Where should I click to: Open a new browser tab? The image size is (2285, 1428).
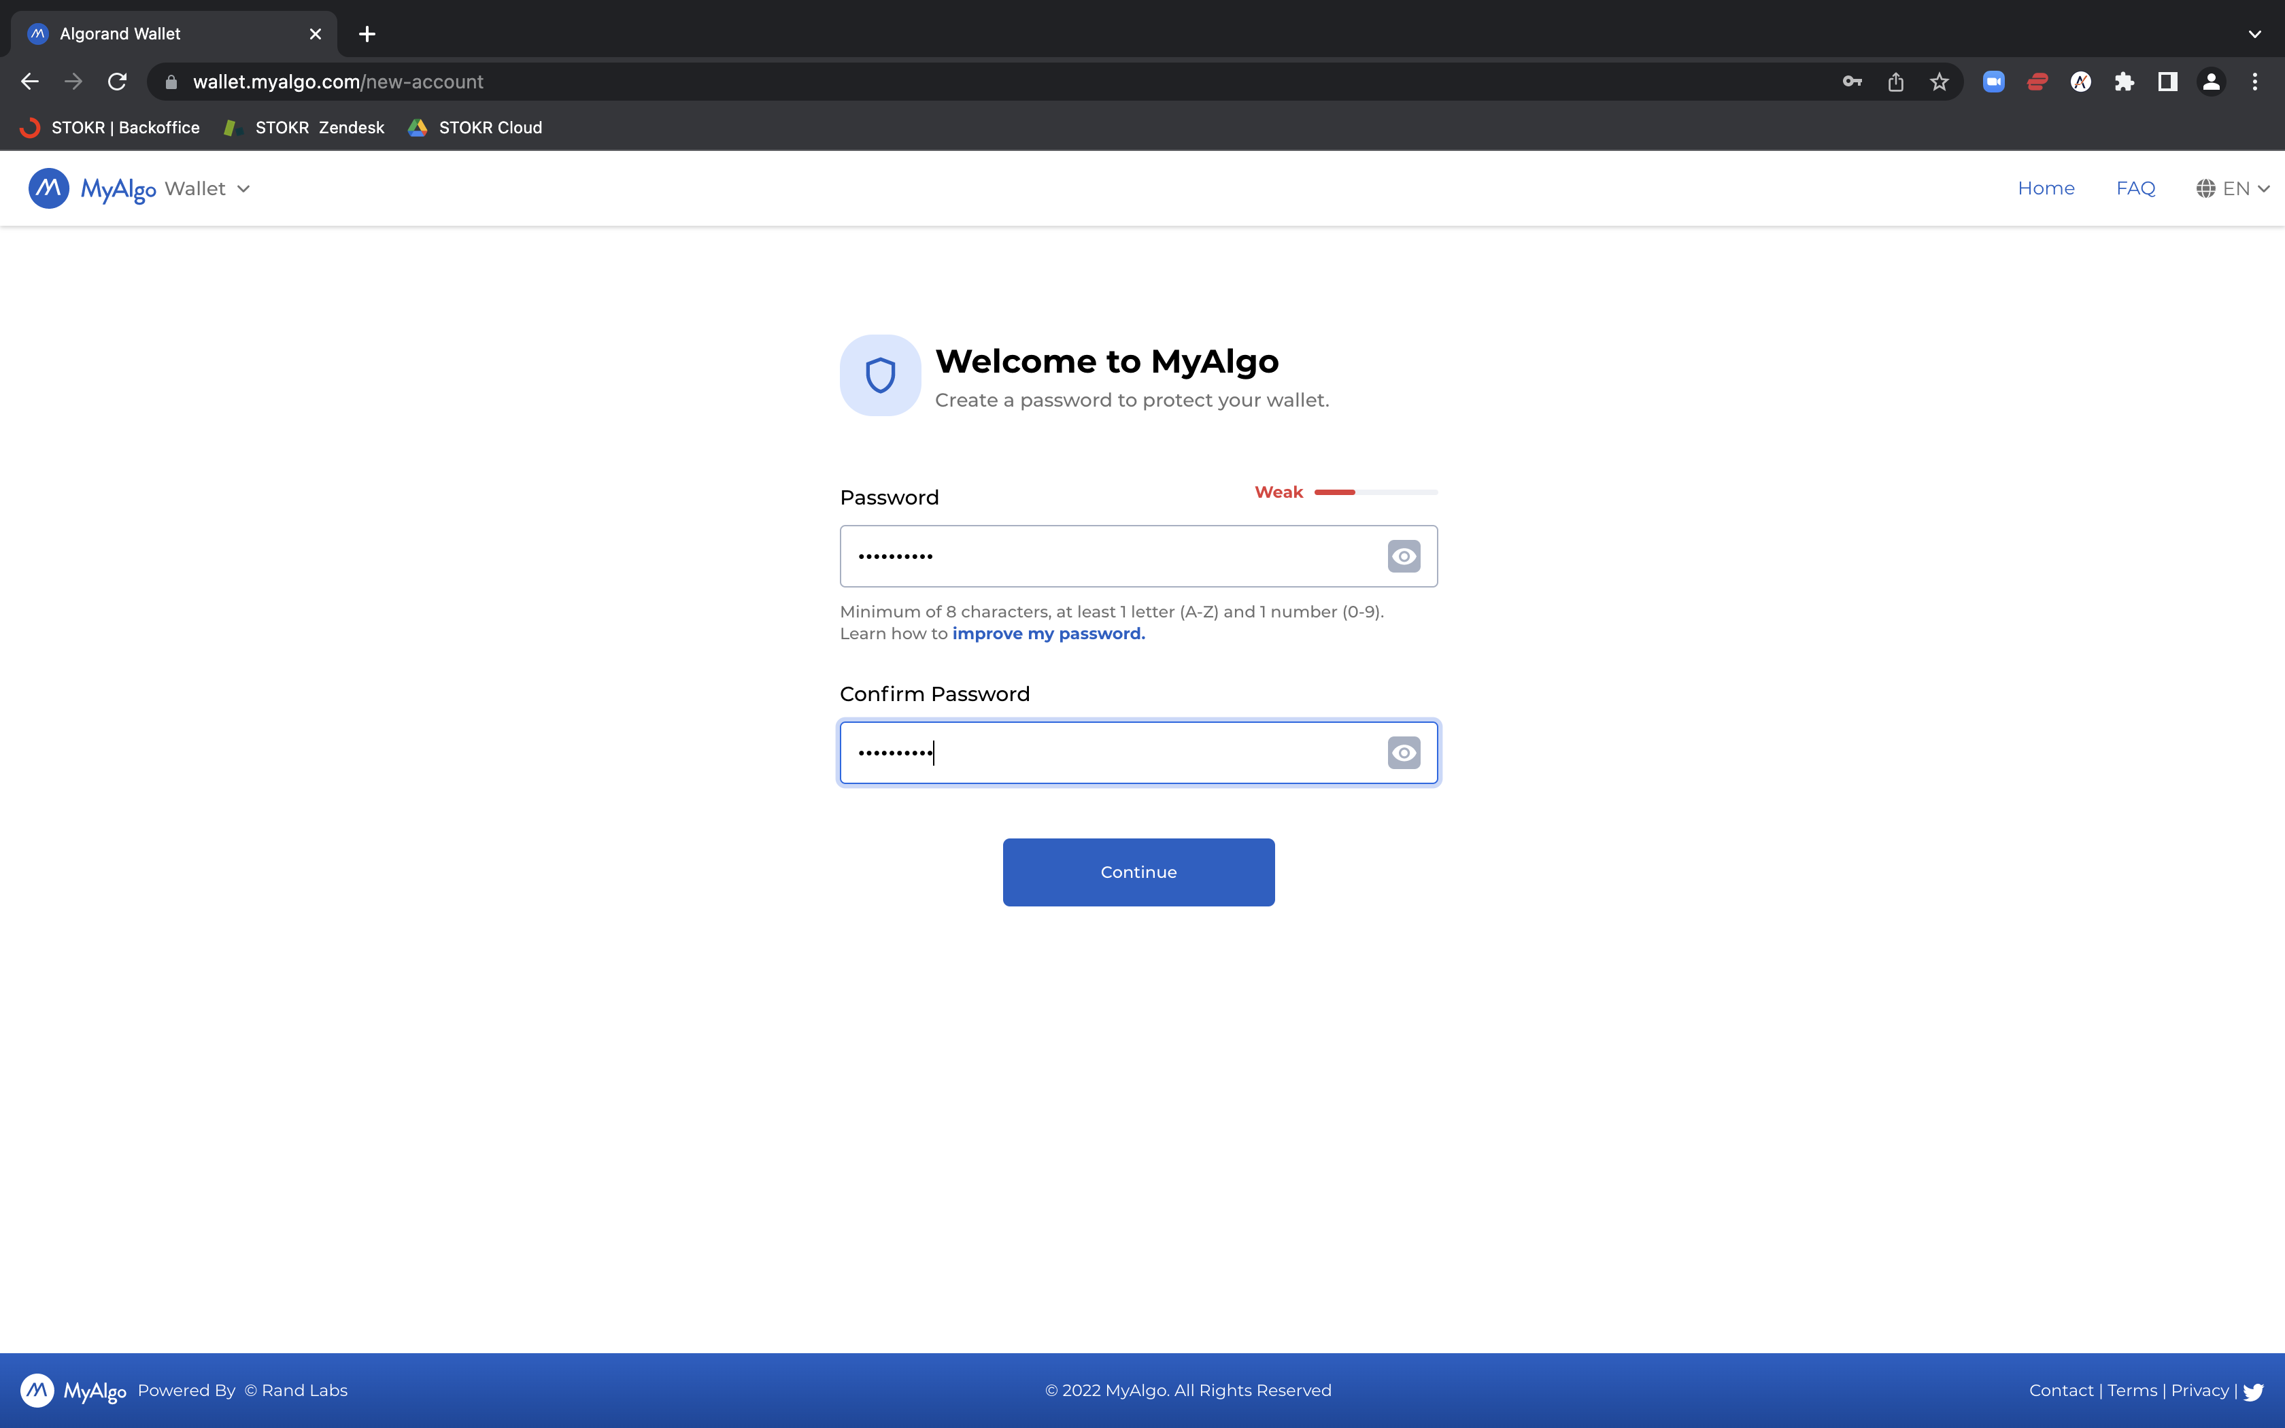pos(367,34)
